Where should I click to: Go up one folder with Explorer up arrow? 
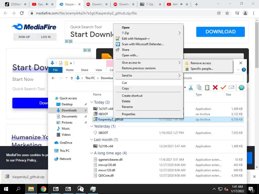[72, 78]
